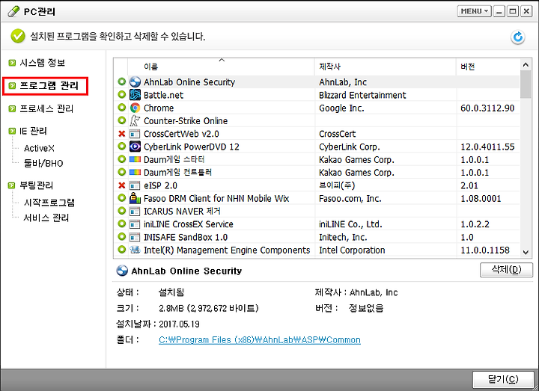Select the Counter-Strike Online row

316,121
